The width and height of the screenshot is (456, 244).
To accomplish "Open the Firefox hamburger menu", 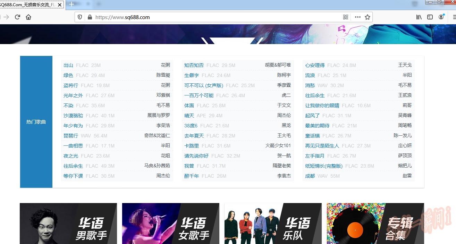I will coord(454,17).
